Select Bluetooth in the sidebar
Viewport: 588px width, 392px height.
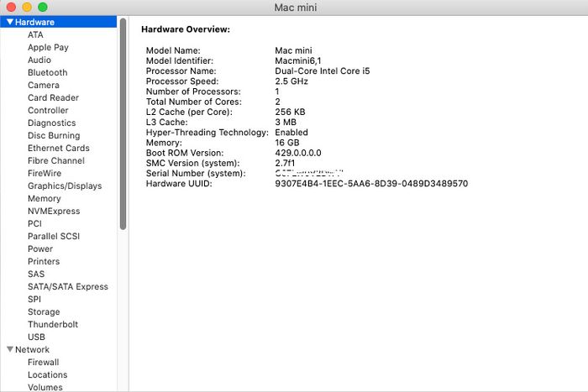(48, 73)
